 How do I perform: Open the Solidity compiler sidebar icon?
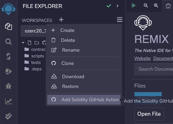coord(8,56)
